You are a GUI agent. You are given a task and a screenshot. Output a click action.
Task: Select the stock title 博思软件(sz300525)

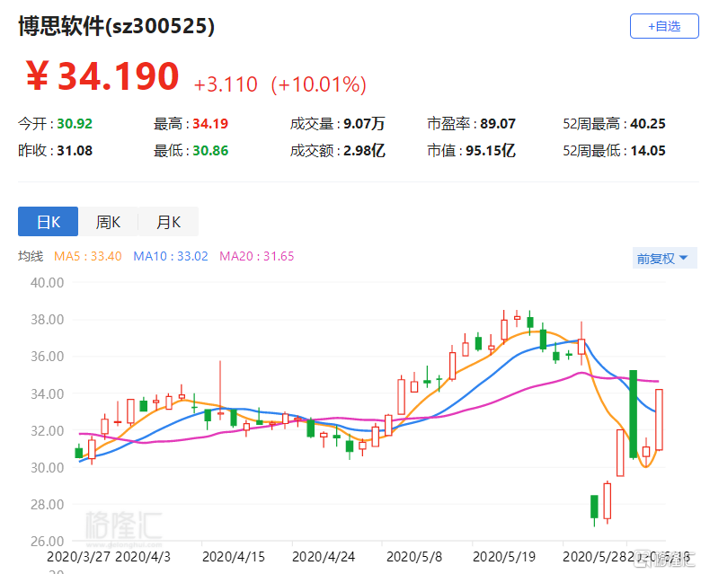pos(116,26)
